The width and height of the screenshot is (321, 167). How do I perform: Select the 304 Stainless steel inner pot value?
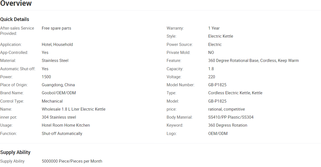[59, 117]
